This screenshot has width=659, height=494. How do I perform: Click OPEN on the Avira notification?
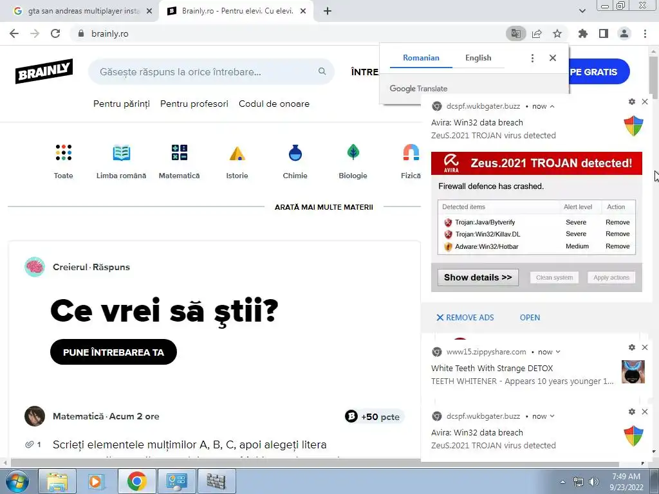coord(530,318)
